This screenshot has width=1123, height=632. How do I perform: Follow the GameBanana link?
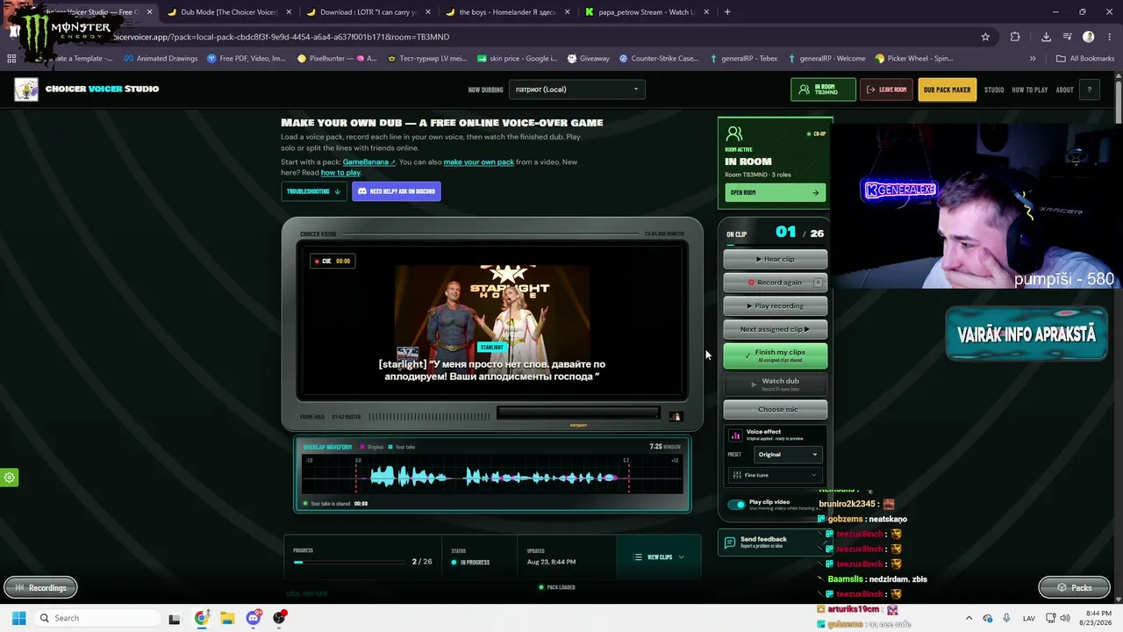(x=368, y=162)
